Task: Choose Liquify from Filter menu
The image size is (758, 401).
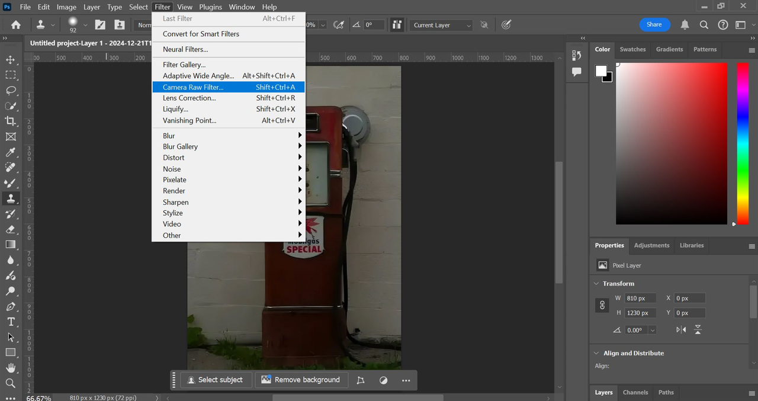Action: [229, 109]
